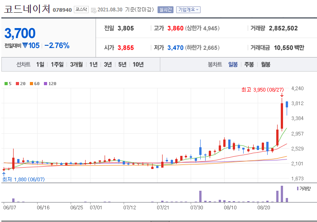Viewport: 317px width, 222px height.
Task: Click the green 5-day moving average swatch
Action: 6,83
